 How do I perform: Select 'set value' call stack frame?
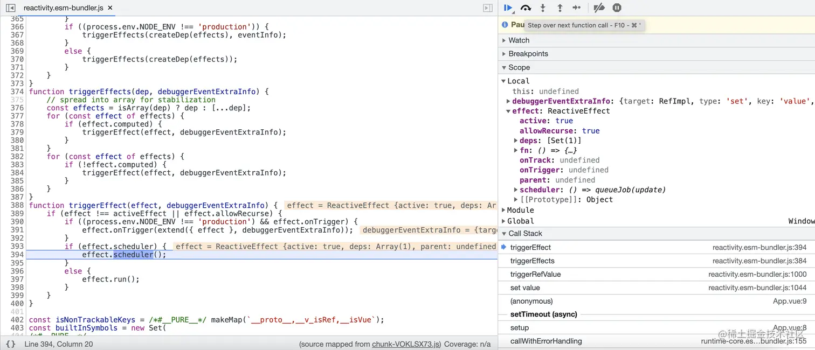point(657,288)
